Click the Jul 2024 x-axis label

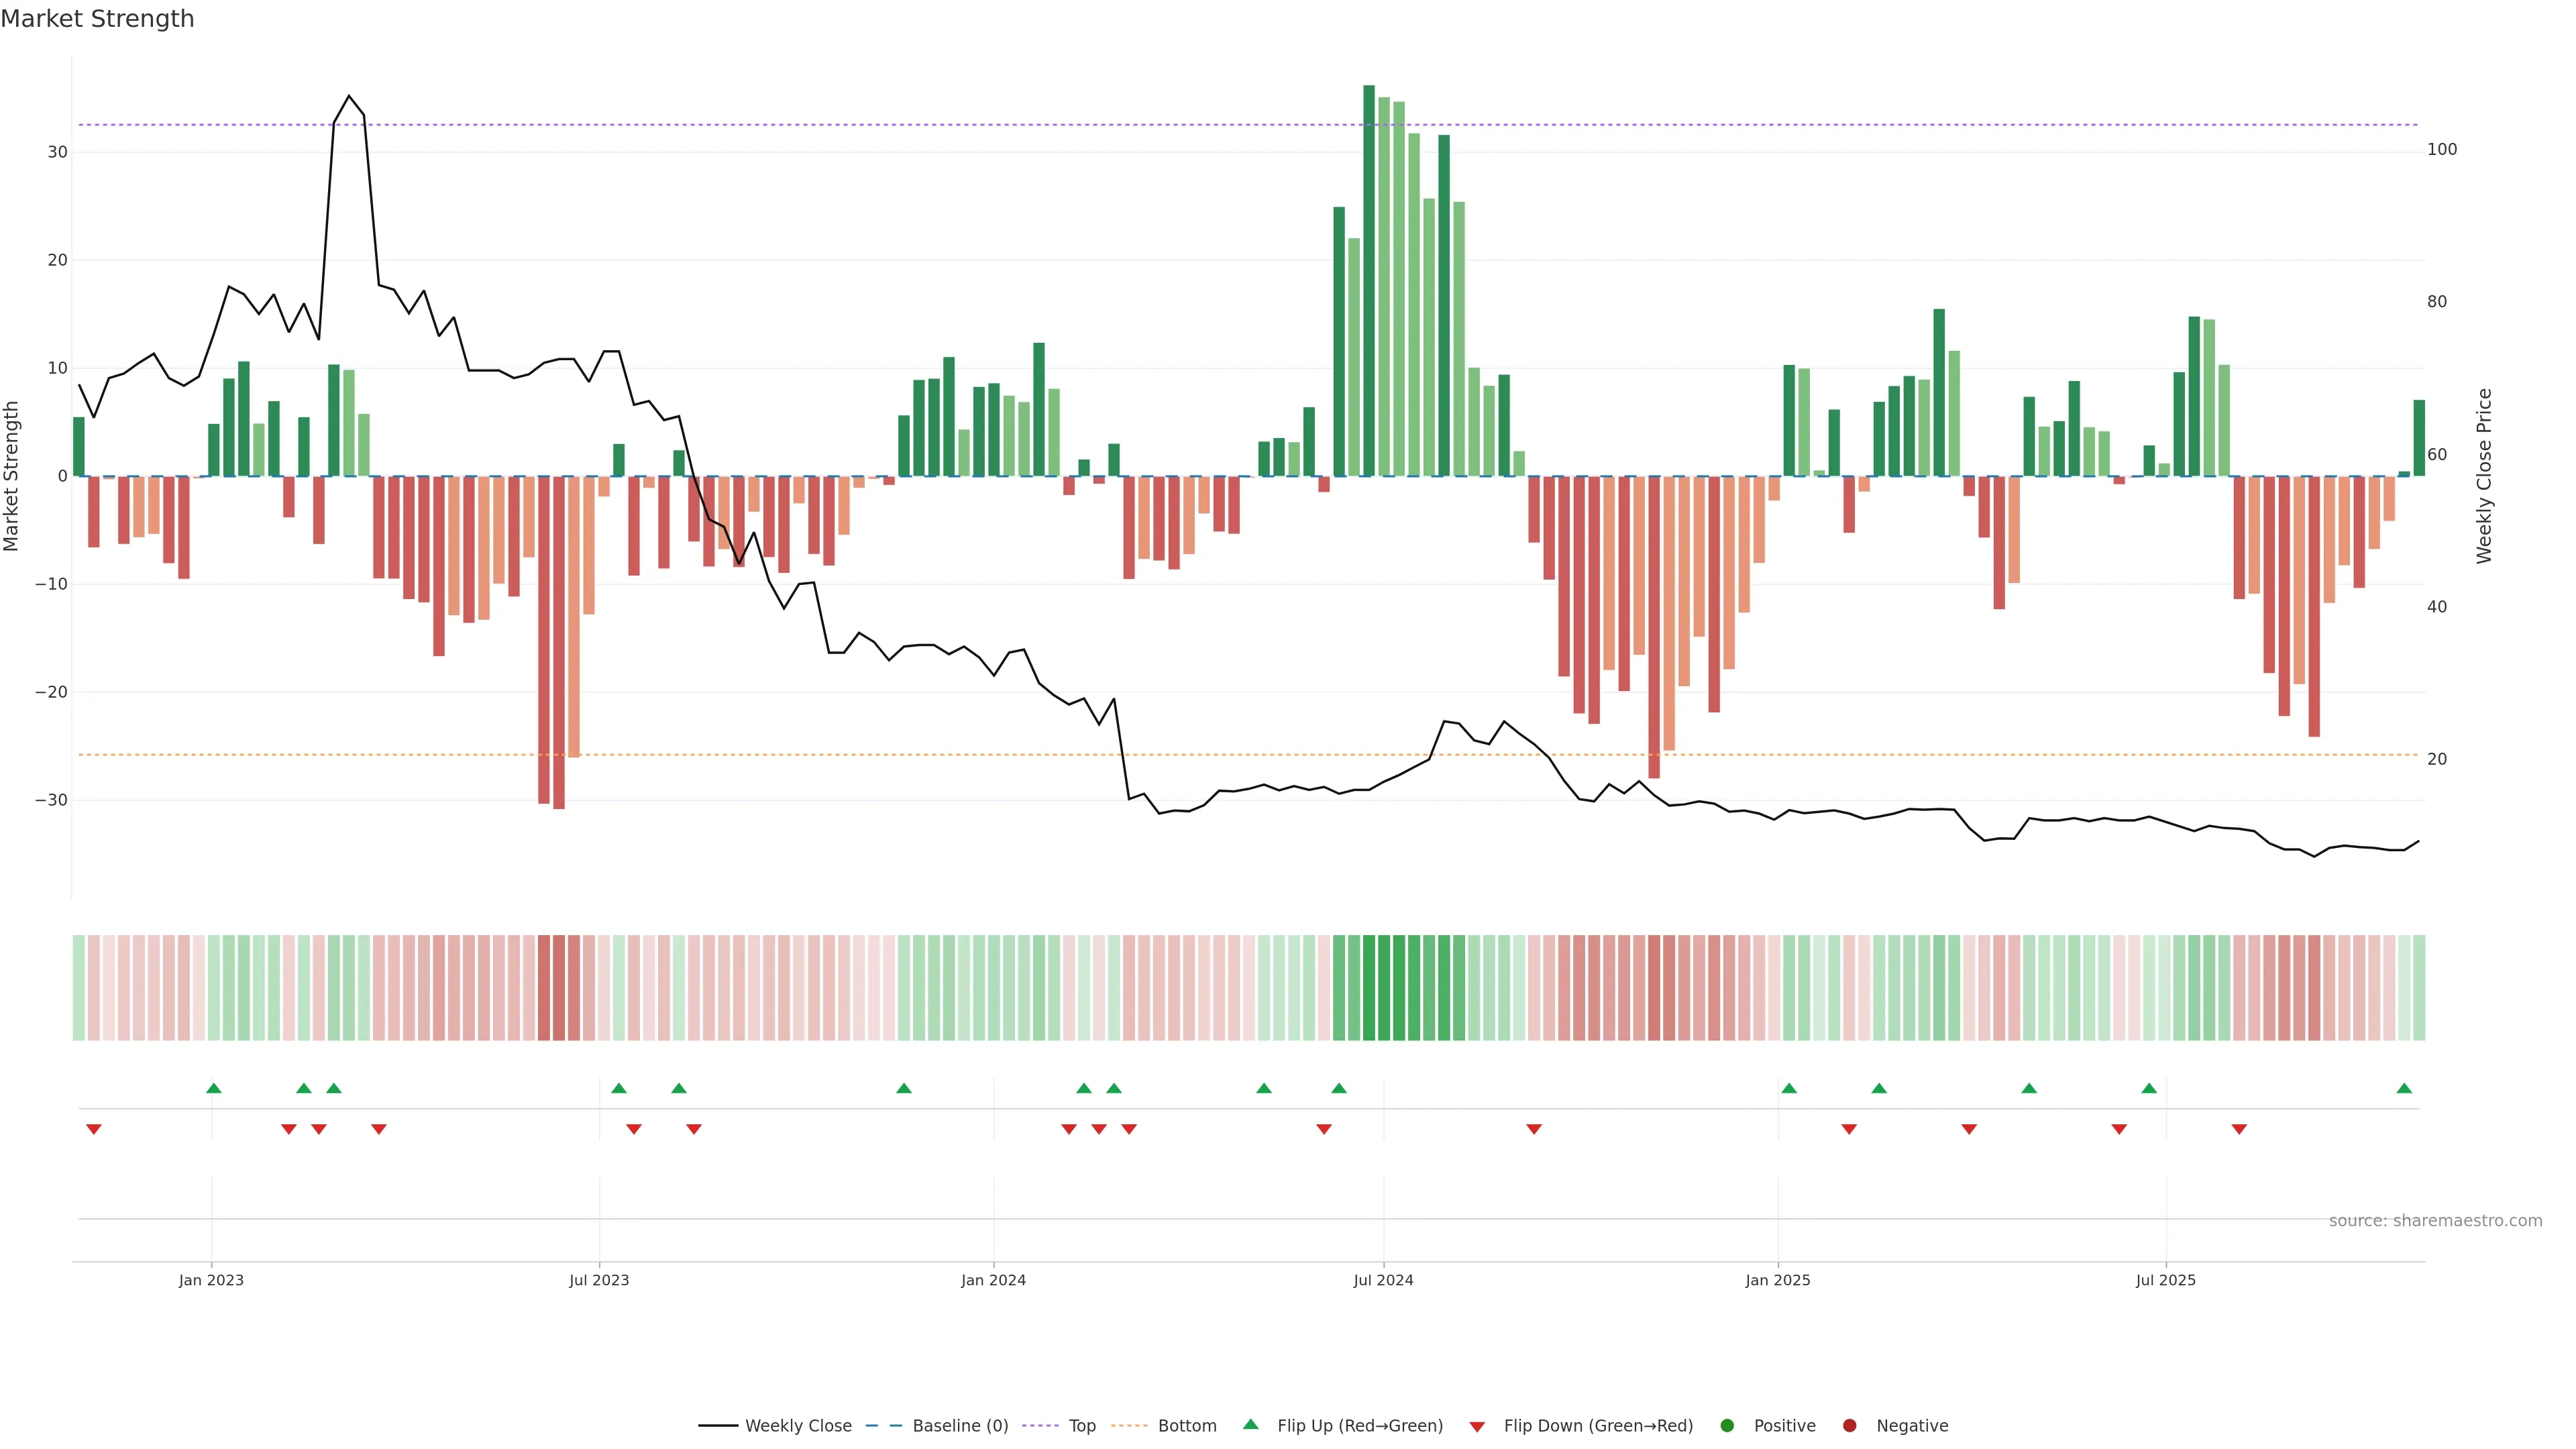point(1383,1280)
